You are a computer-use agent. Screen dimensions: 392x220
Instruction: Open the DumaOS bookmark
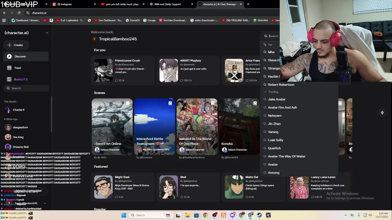133,20
